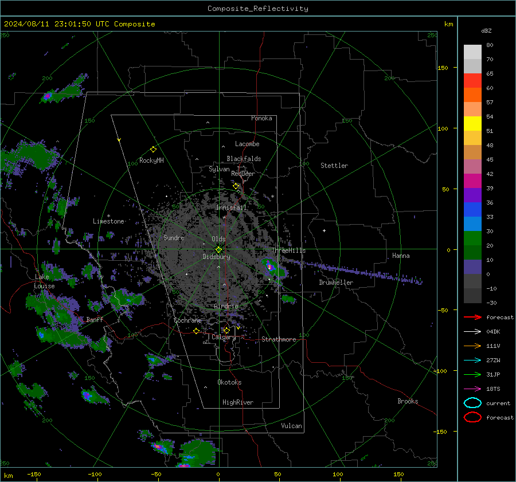Click the Calgary city label

(224, 337)
